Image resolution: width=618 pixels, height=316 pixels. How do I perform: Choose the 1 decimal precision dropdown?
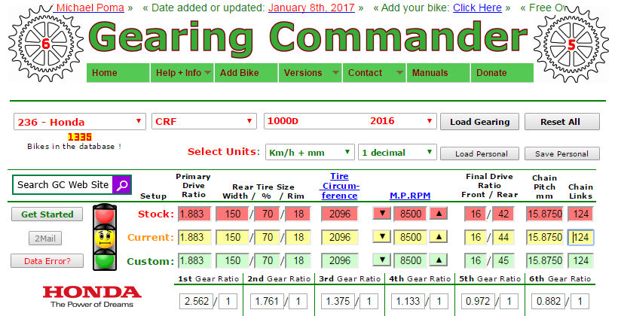[396, 152]
